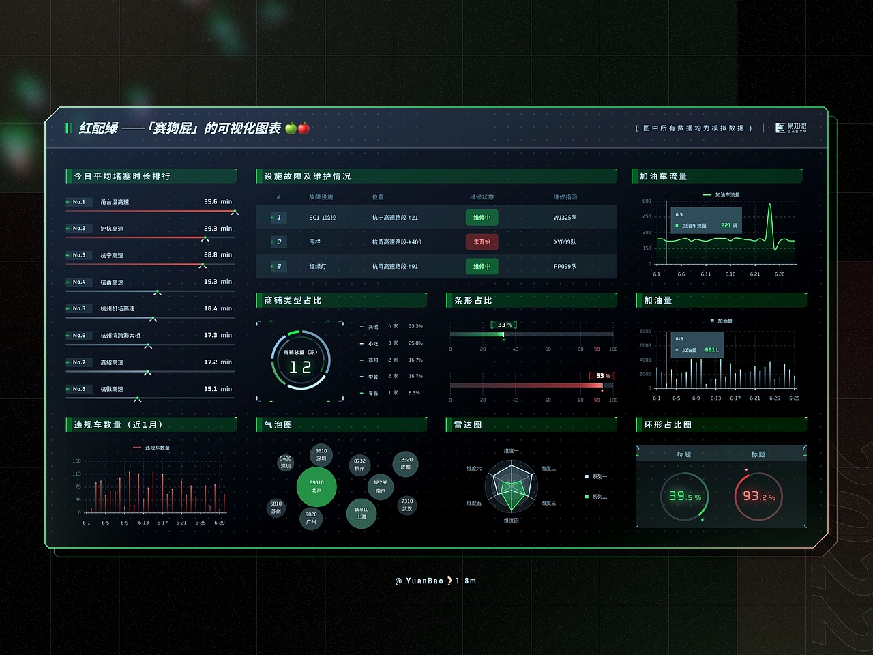
Task: Click the 93% red progress bar
Action: click(526, 385)
